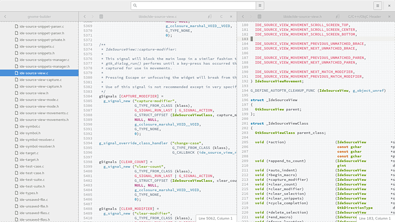Image resolution: width=395 pixels, height=222 pixels.
Task: Open document list icon for ide-source-view.h pane
Action: click(260, 16)
